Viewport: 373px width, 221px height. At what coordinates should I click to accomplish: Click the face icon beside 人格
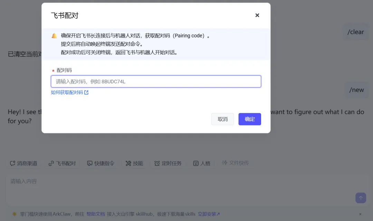(x=196, y=163)
